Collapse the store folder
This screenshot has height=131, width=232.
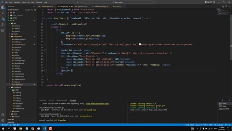(x=15, y=114)
